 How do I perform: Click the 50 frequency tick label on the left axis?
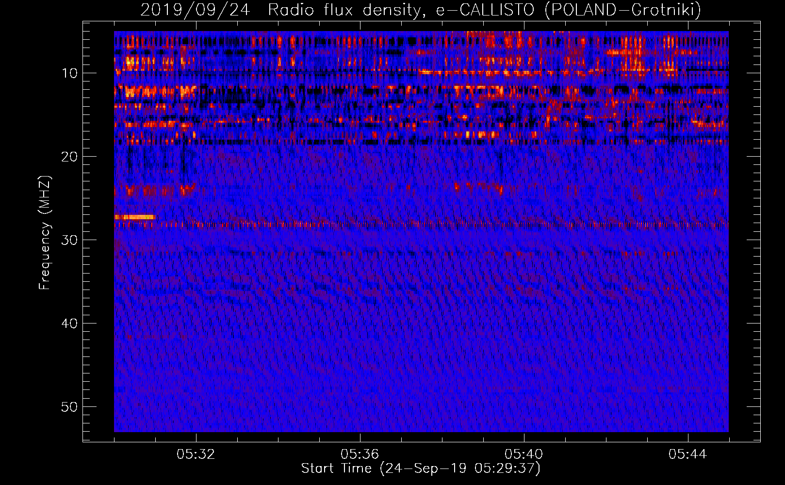pos(69,407)
